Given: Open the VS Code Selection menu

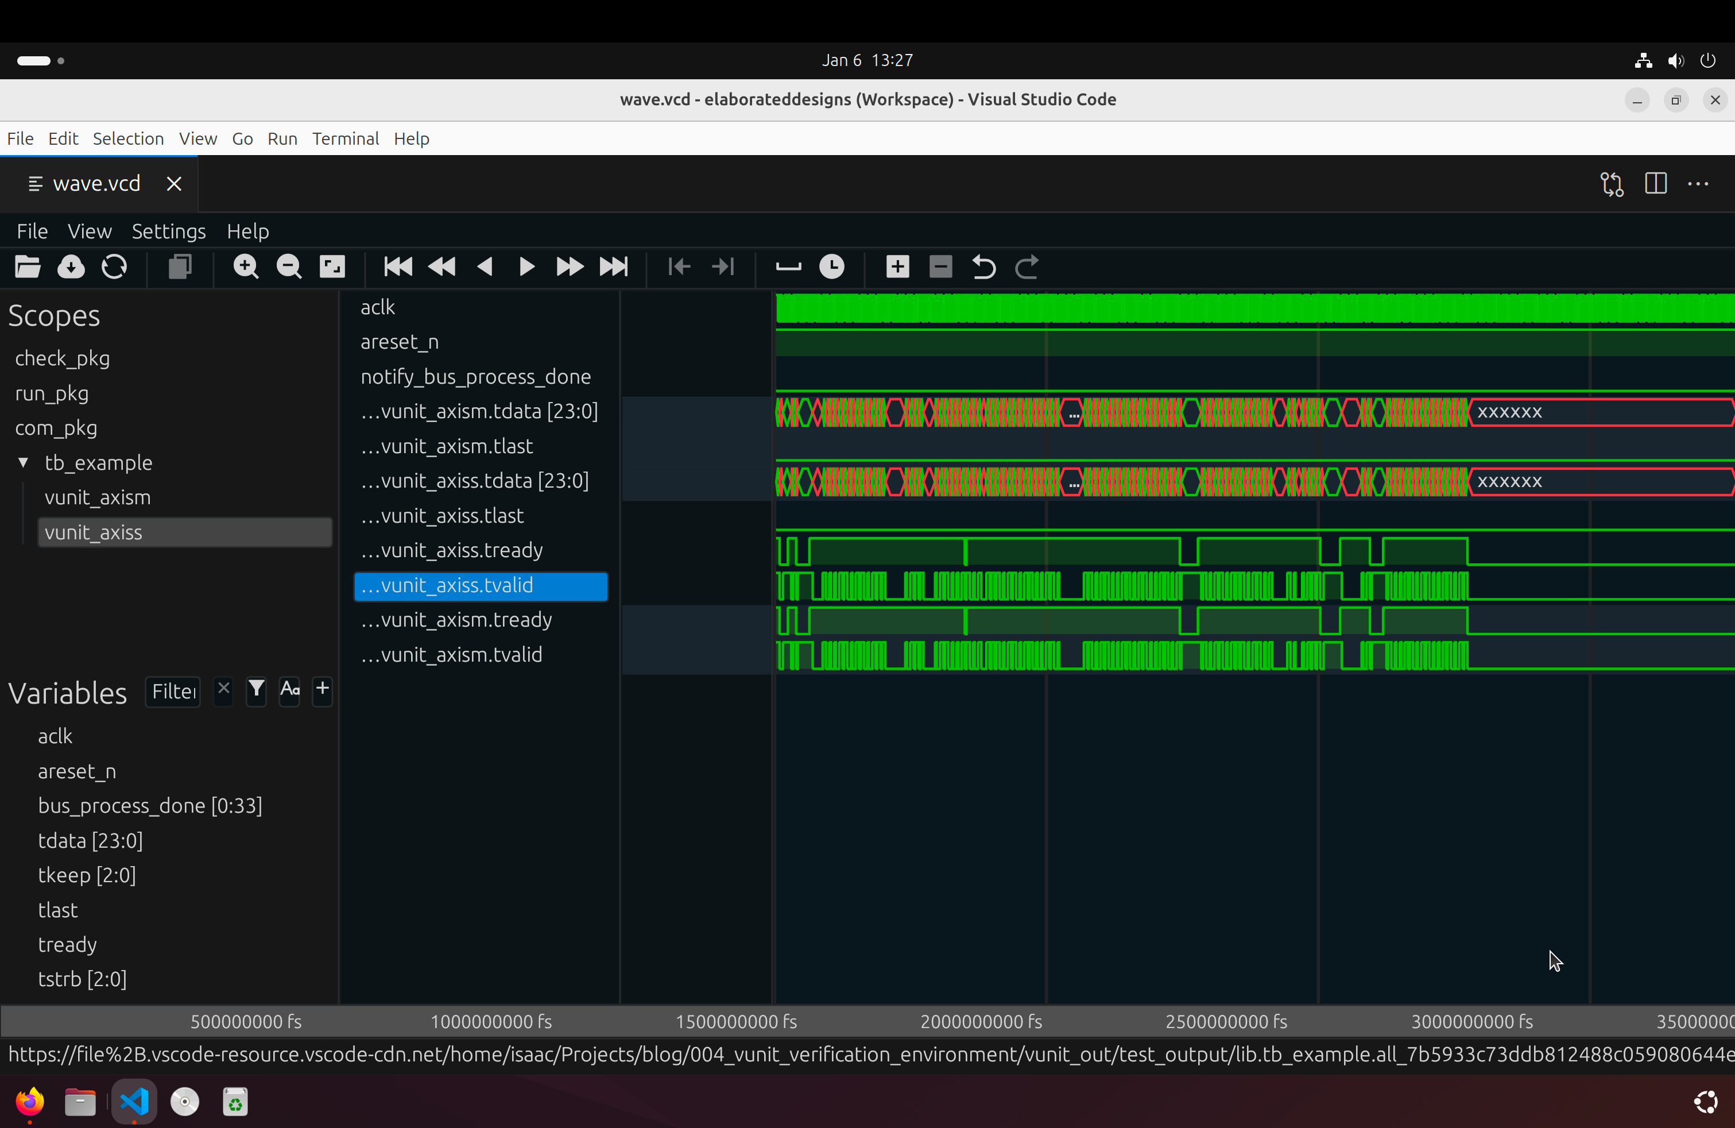Looking at the screenshot, I should tap(128, 138).
